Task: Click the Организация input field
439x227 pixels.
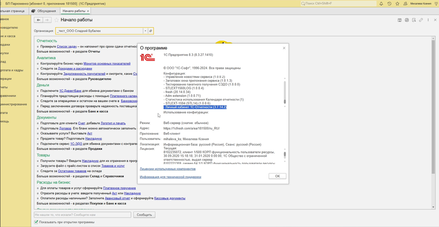Action: 99,31
